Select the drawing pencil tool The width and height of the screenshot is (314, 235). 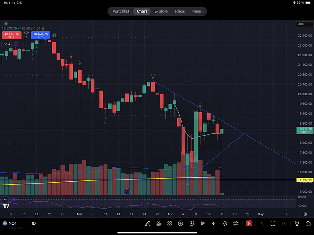pos(147,223)
